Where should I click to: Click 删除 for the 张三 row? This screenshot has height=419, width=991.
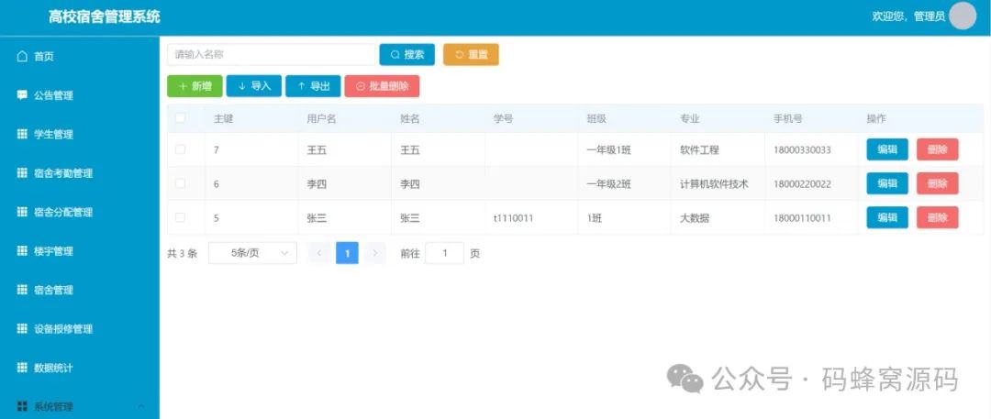[x=937, y=218]
